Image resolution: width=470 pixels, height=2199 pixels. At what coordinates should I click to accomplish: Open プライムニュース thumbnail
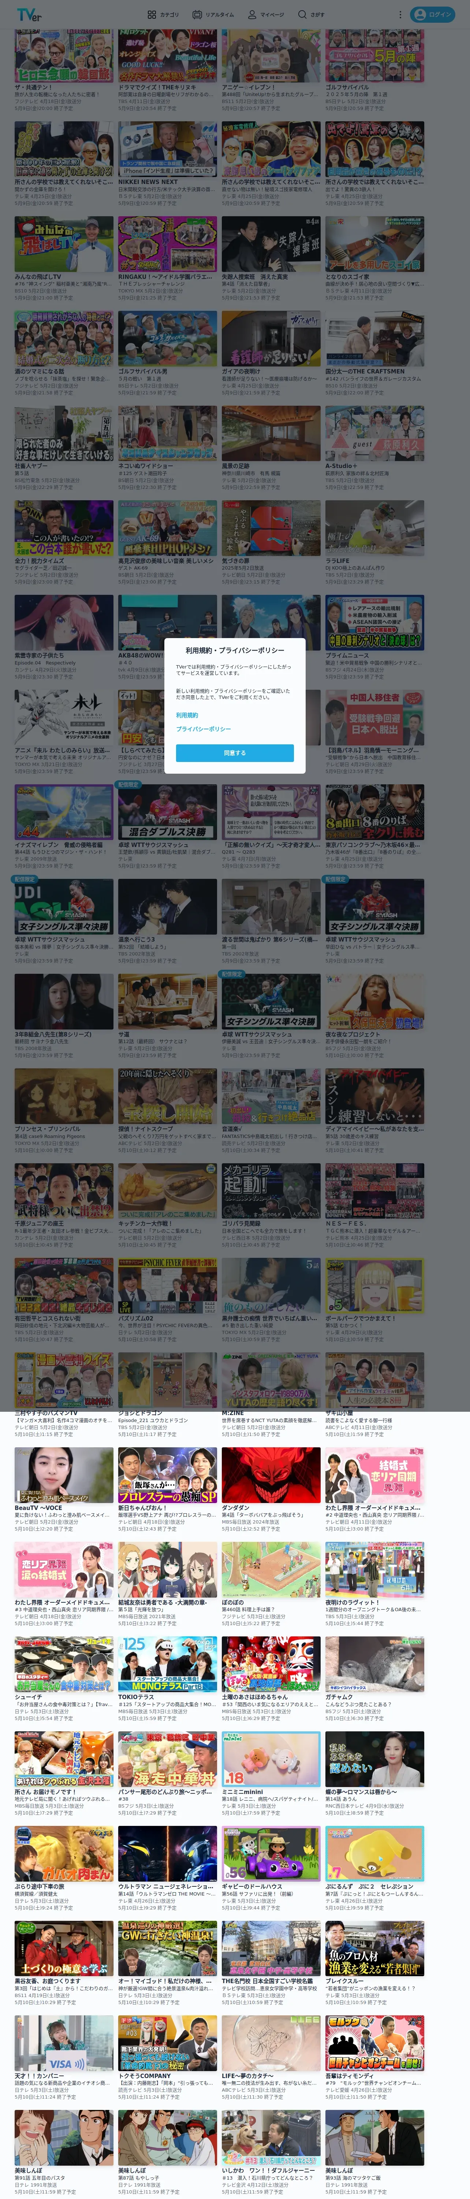(374, 622)
